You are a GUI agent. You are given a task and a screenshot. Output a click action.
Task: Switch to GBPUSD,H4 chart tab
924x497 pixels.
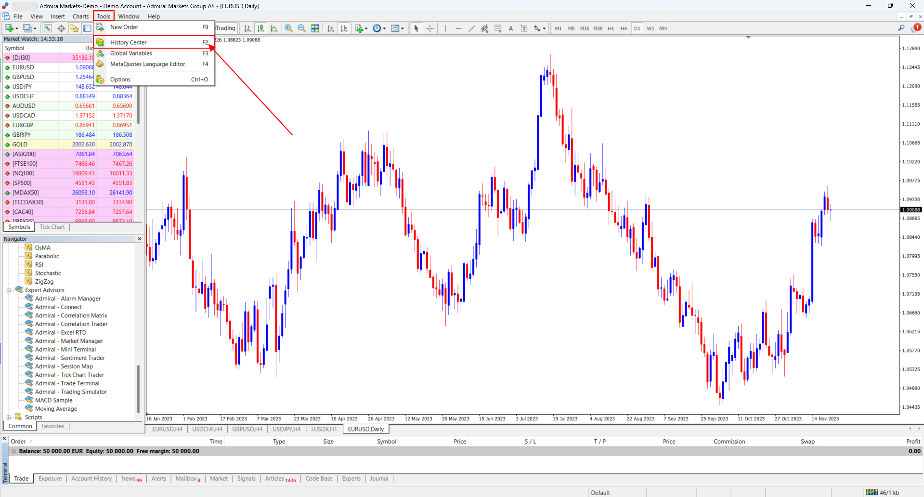(x=247, y=430)
